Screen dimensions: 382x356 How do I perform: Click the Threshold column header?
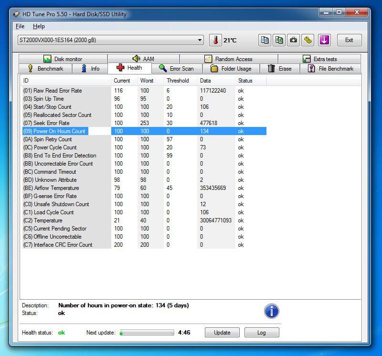coord(180,81)
